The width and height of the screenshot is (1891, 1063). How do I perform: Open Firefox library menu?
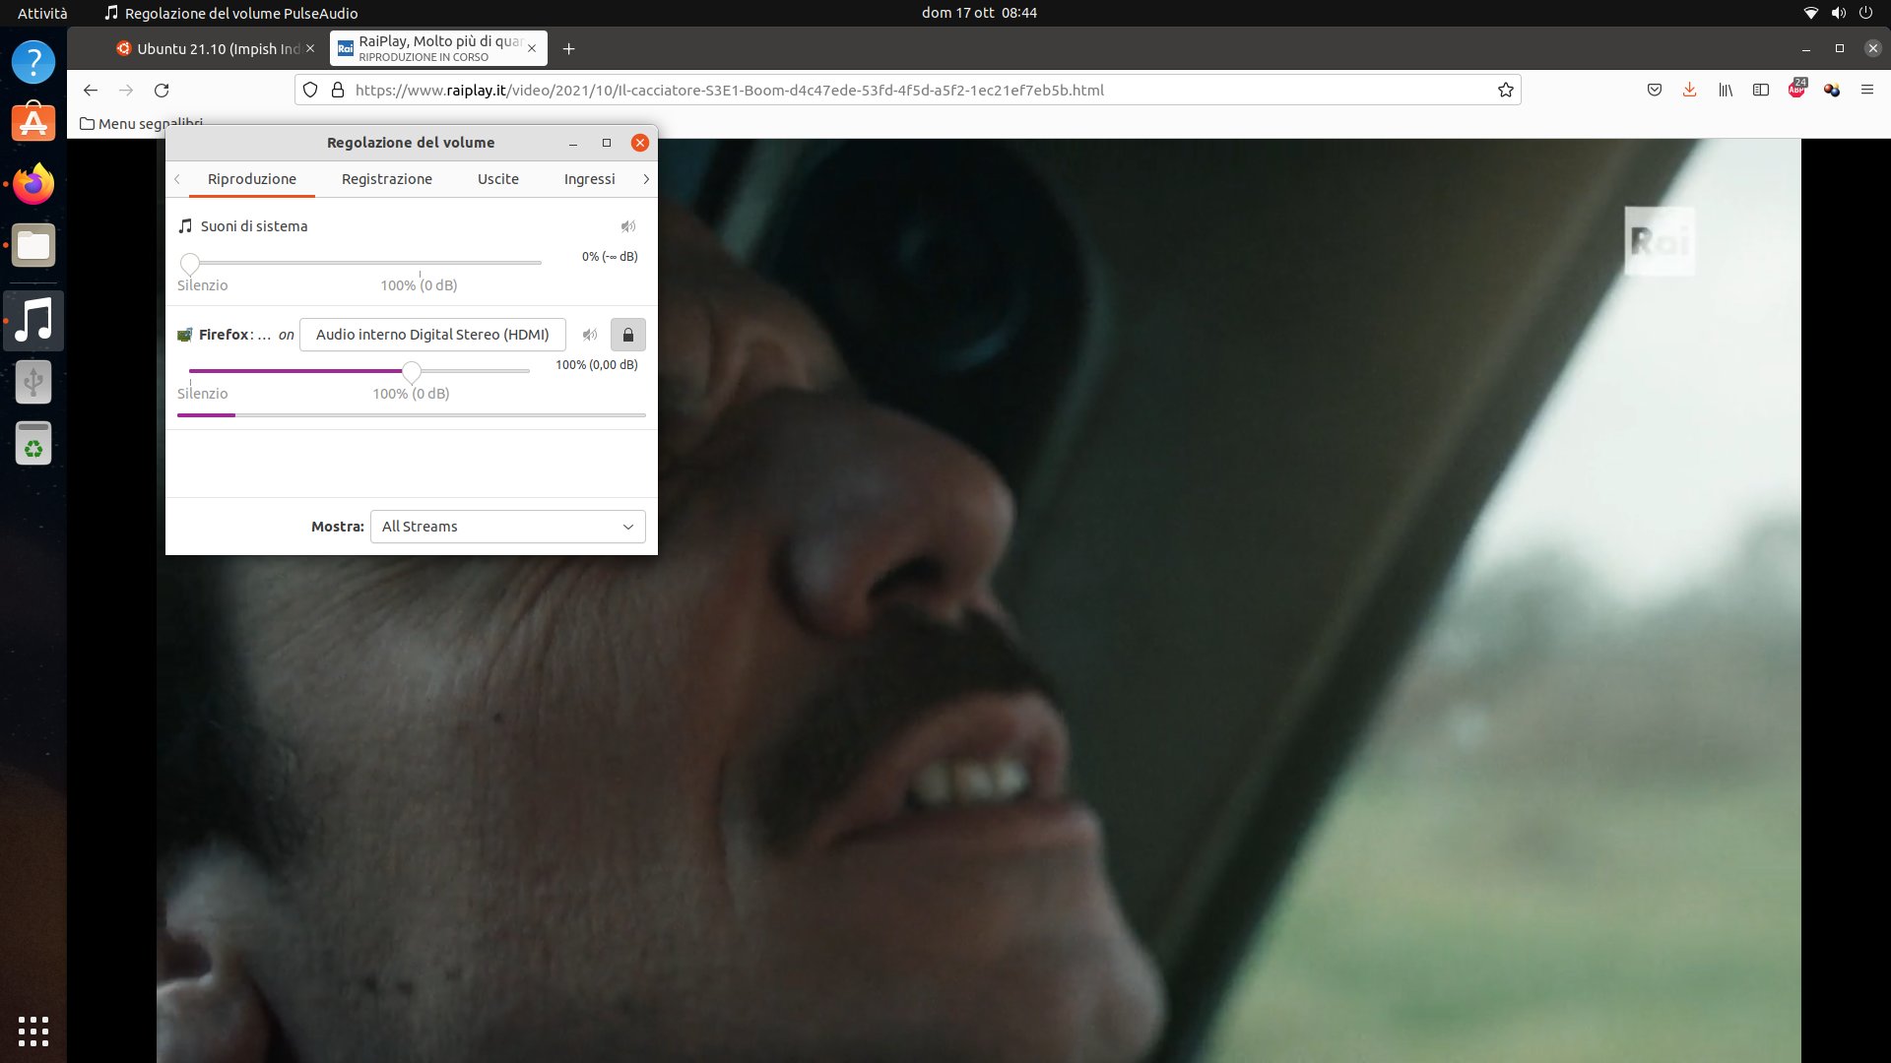pyautogui.click(x=1726, y=91)
